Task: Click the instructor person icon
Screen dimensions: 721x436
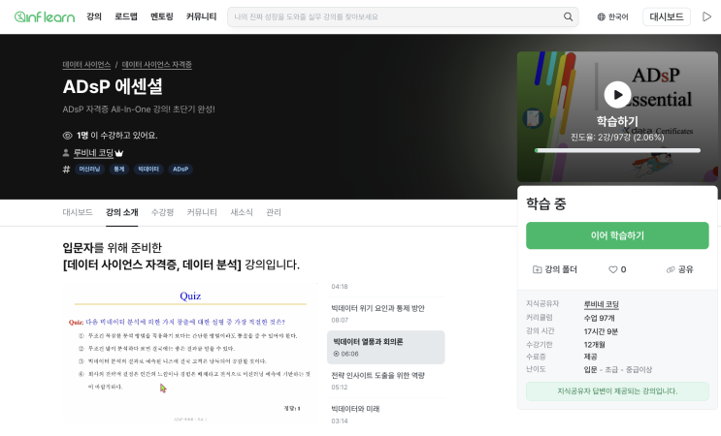Action: pos(66,153)
